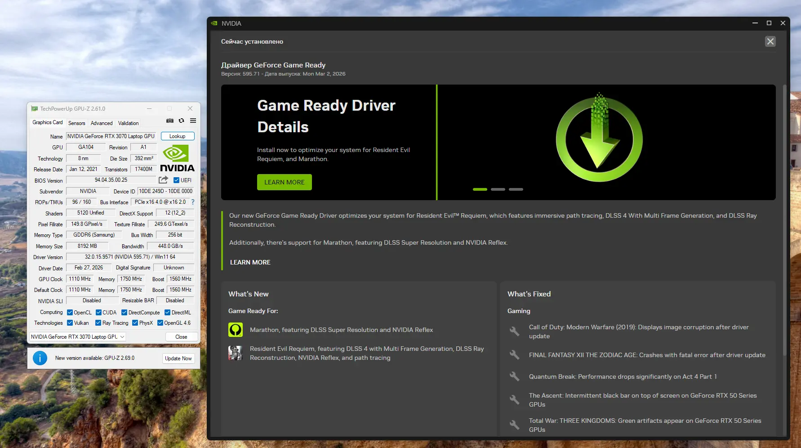Click the BIOS Version field value

pos(111,180)
